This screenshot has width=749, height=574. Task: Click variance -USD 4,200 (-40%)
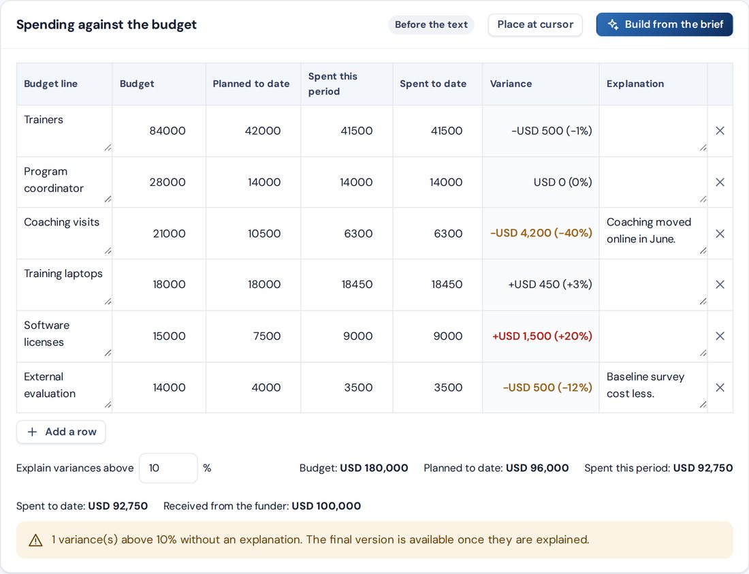coord(541,233)
